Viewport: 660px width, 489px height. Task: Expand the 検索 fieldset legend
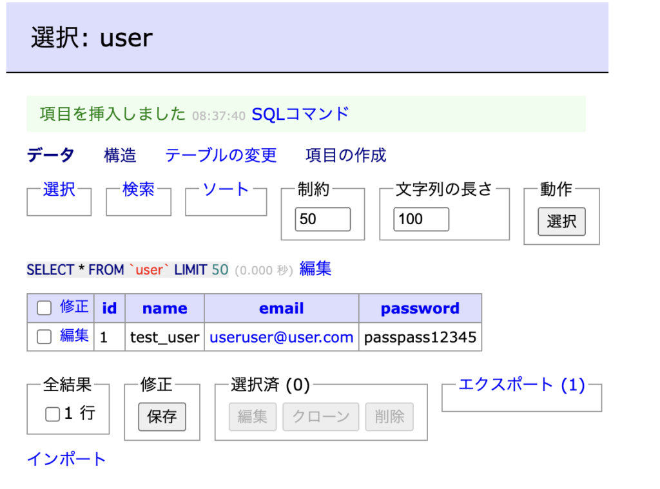pos(139,189)
